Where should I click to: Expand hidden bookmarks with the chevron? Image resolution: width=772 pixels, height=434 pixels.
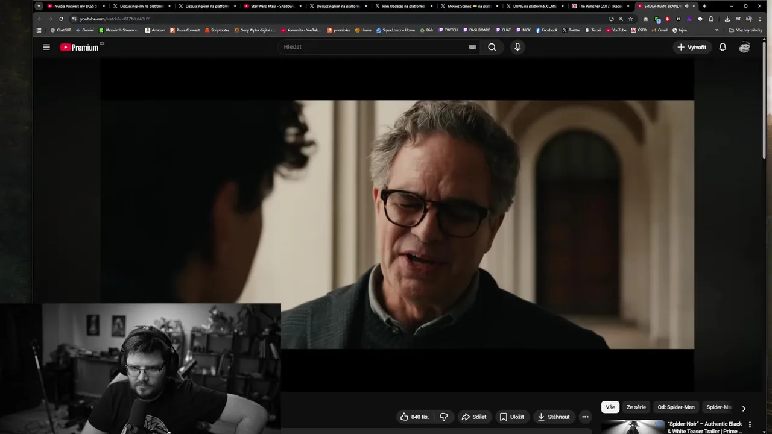pos(717,30)
